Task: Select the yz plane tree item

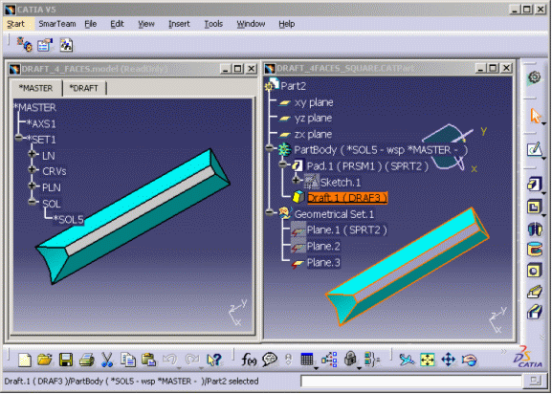Action: tap(313, 119)
